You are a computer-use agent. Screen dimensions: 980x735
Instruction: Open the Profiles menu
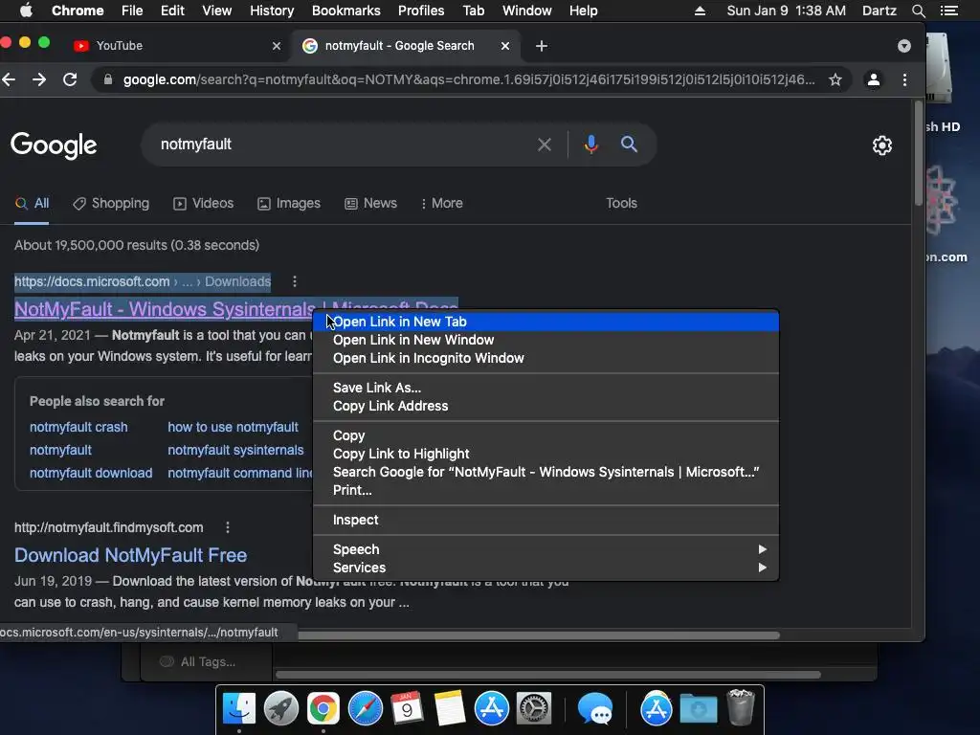pos(421,11)
